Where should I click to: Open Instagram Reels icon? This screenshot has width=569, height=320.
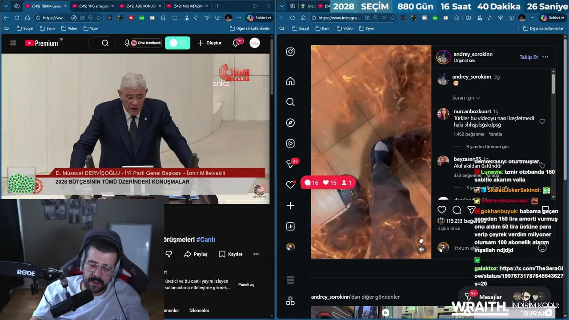290,144
